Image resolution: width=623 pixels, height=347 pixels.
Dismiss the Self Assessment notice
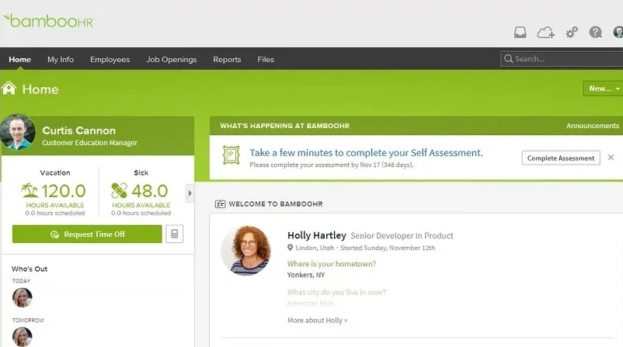coord(611,158)
